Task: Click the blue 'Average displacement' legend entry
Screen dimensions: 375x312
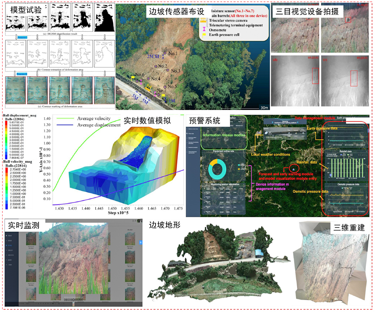Action: pos(88,125)
